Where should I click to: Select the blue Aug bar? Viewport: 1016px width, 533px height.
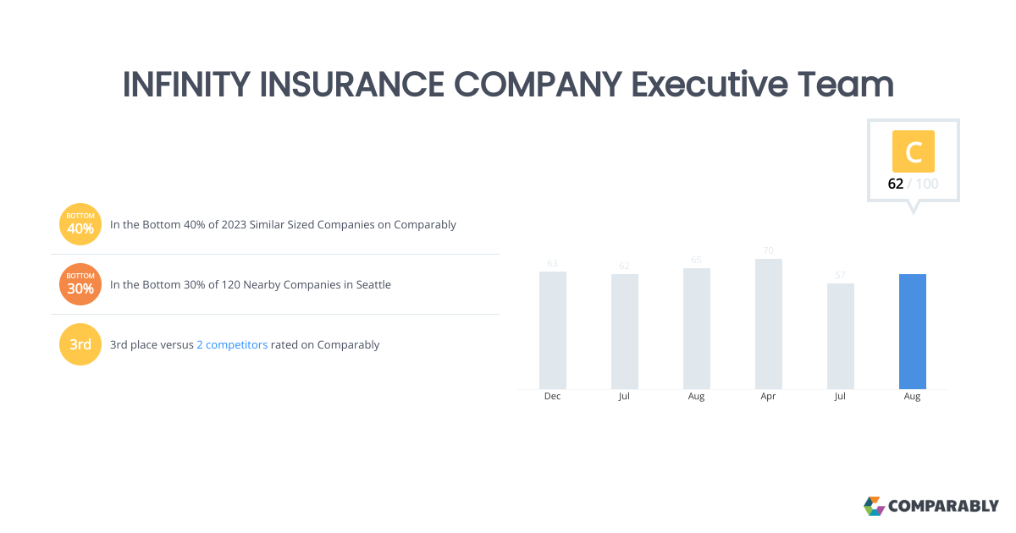[x=913, y=332]
